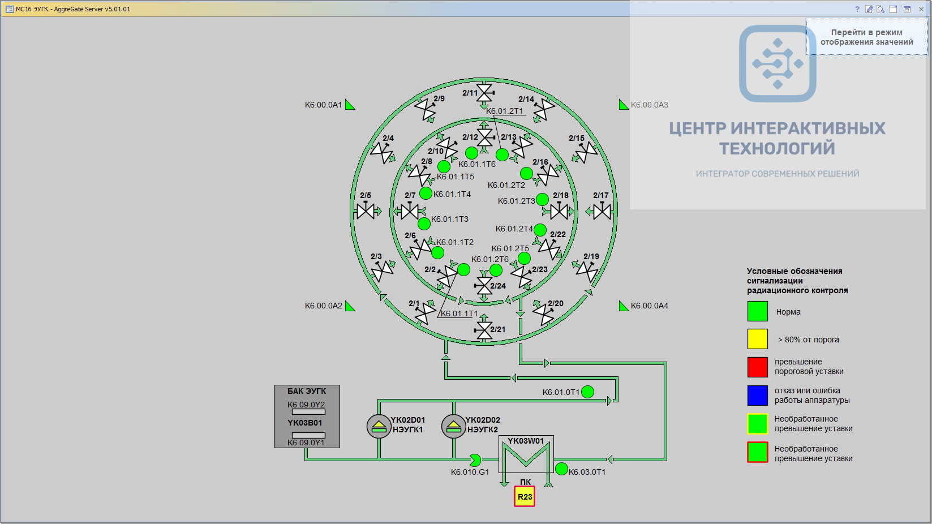Click the 'K6.01.1T6' sensor label
Screen dimensions: 932x524
coord(477,164)
